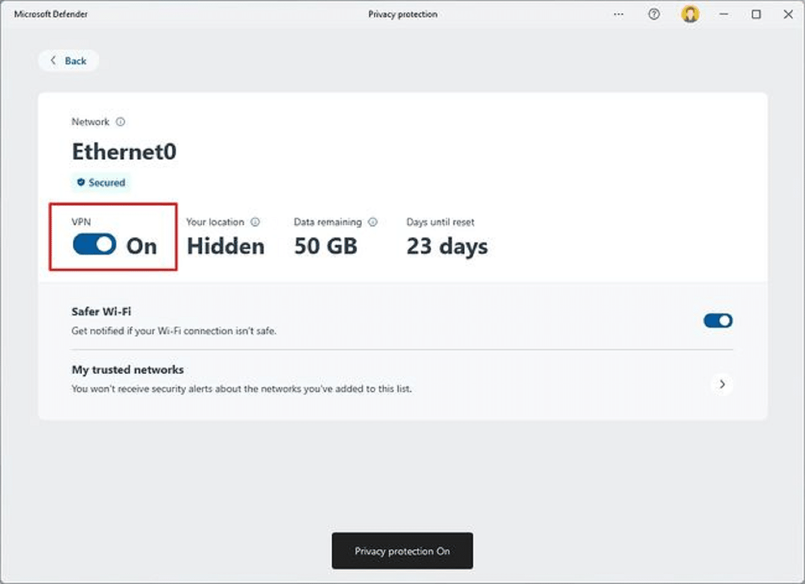Disable the Safer Wi-Fi switch

click(x=718, y=321)
